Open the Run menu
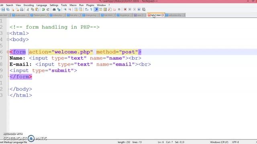 point(81,5)
